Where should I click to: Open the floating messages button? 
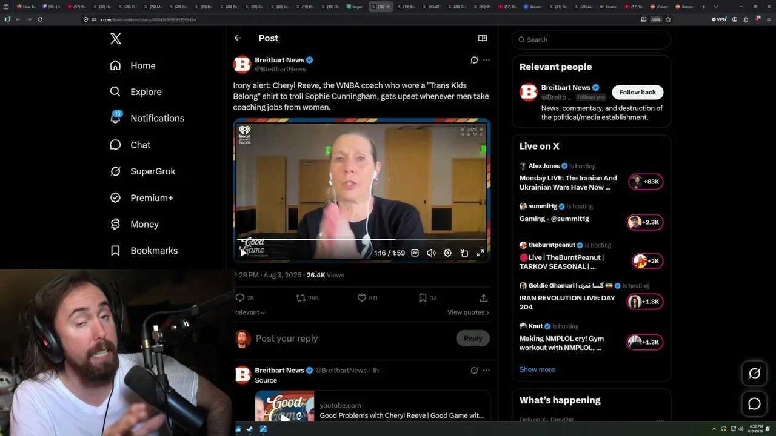[754, 404]
